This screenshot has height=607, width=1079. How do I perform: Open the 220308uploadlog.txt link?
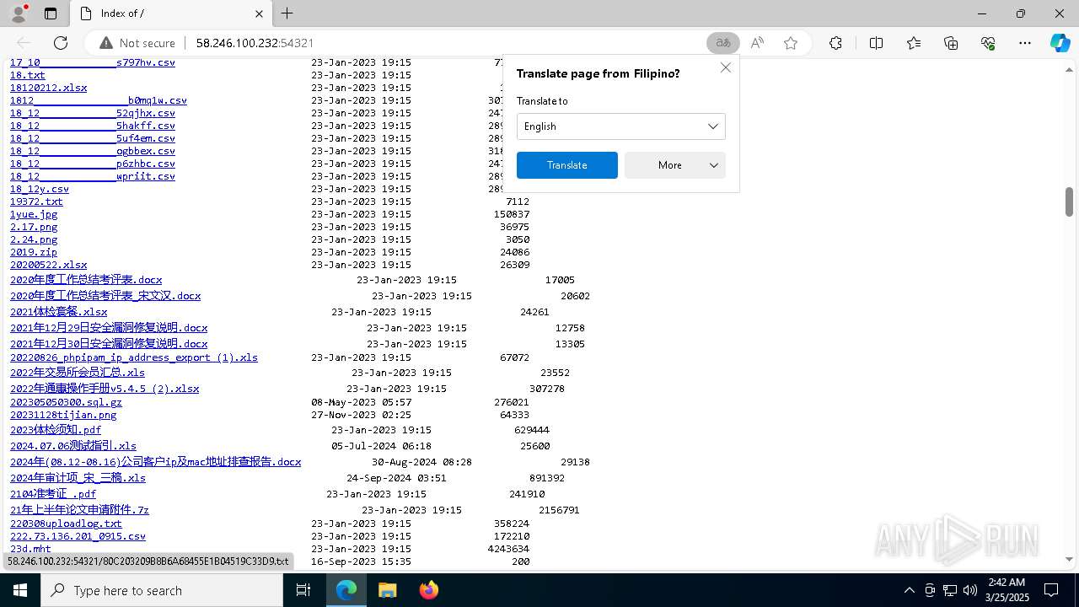[66, 524]
